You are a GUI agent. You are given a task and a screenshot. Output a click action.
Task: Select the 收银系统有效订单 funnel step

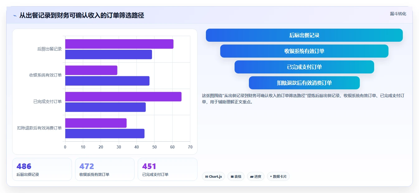[304, 51]
